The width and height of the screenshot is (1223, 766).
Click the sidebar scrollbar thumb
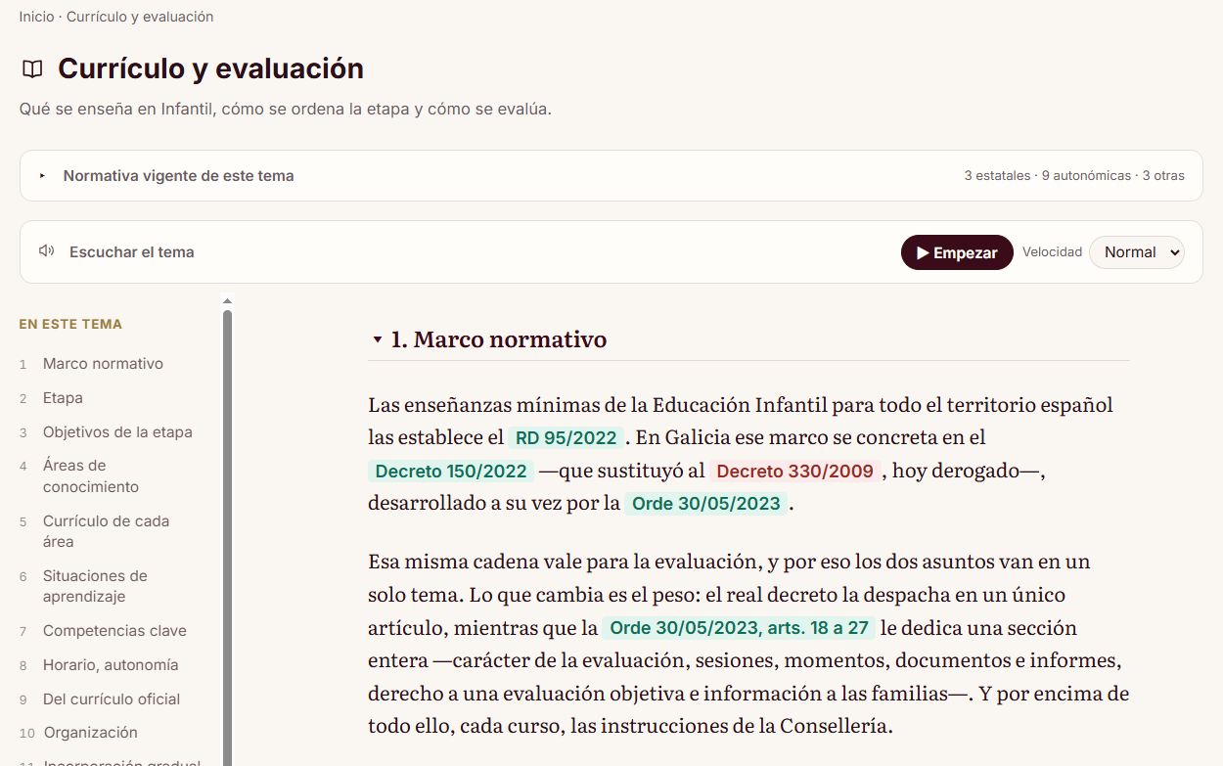coord(228,538)
